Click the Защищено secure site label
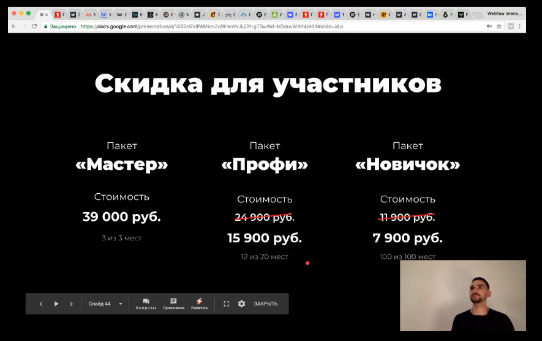The height and width of the screenshot is (341, 542). coord(60,26)
